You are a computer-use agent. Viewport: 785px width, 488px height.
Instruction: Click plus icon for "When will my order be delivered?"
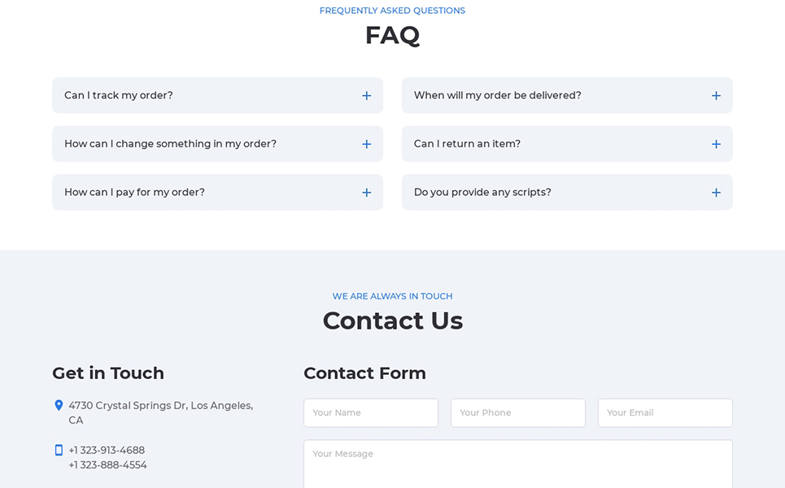[x=716, y=96]
